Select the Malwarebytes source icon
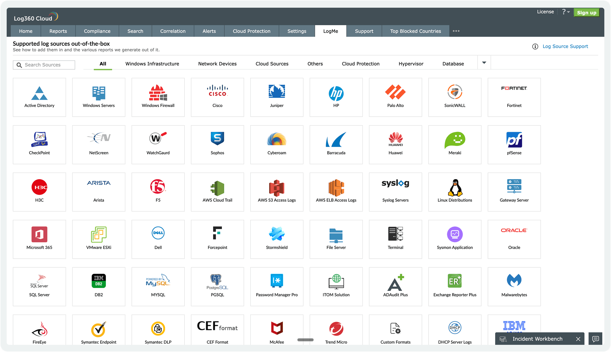 click(x=514, y=280)
